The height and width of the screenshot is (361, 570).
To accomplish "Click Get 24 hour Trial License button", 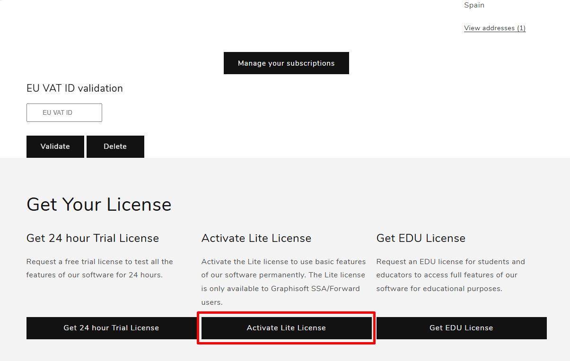I will click(x=111, y=327).
